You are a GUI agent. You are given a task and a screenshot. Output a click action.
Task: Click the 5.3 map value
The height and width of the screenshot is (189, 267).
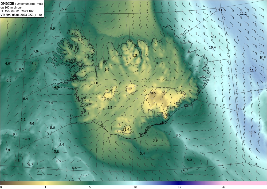[x=23, y=120]
